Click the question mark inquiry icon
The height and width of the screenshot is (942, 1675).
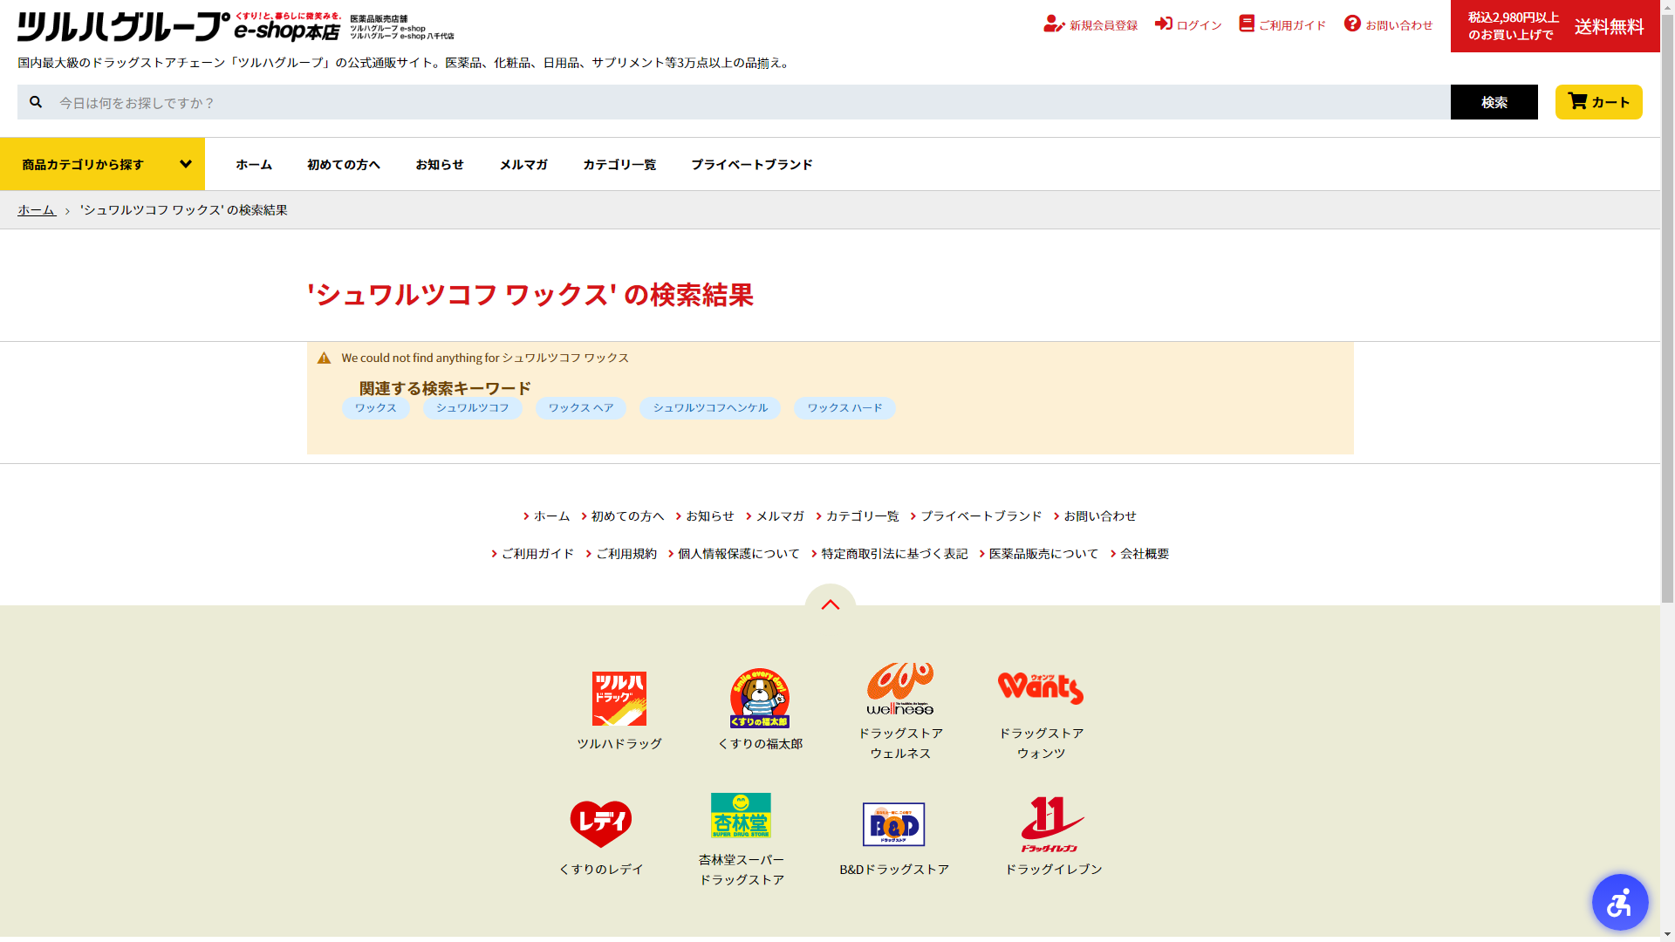[1352, 24]
